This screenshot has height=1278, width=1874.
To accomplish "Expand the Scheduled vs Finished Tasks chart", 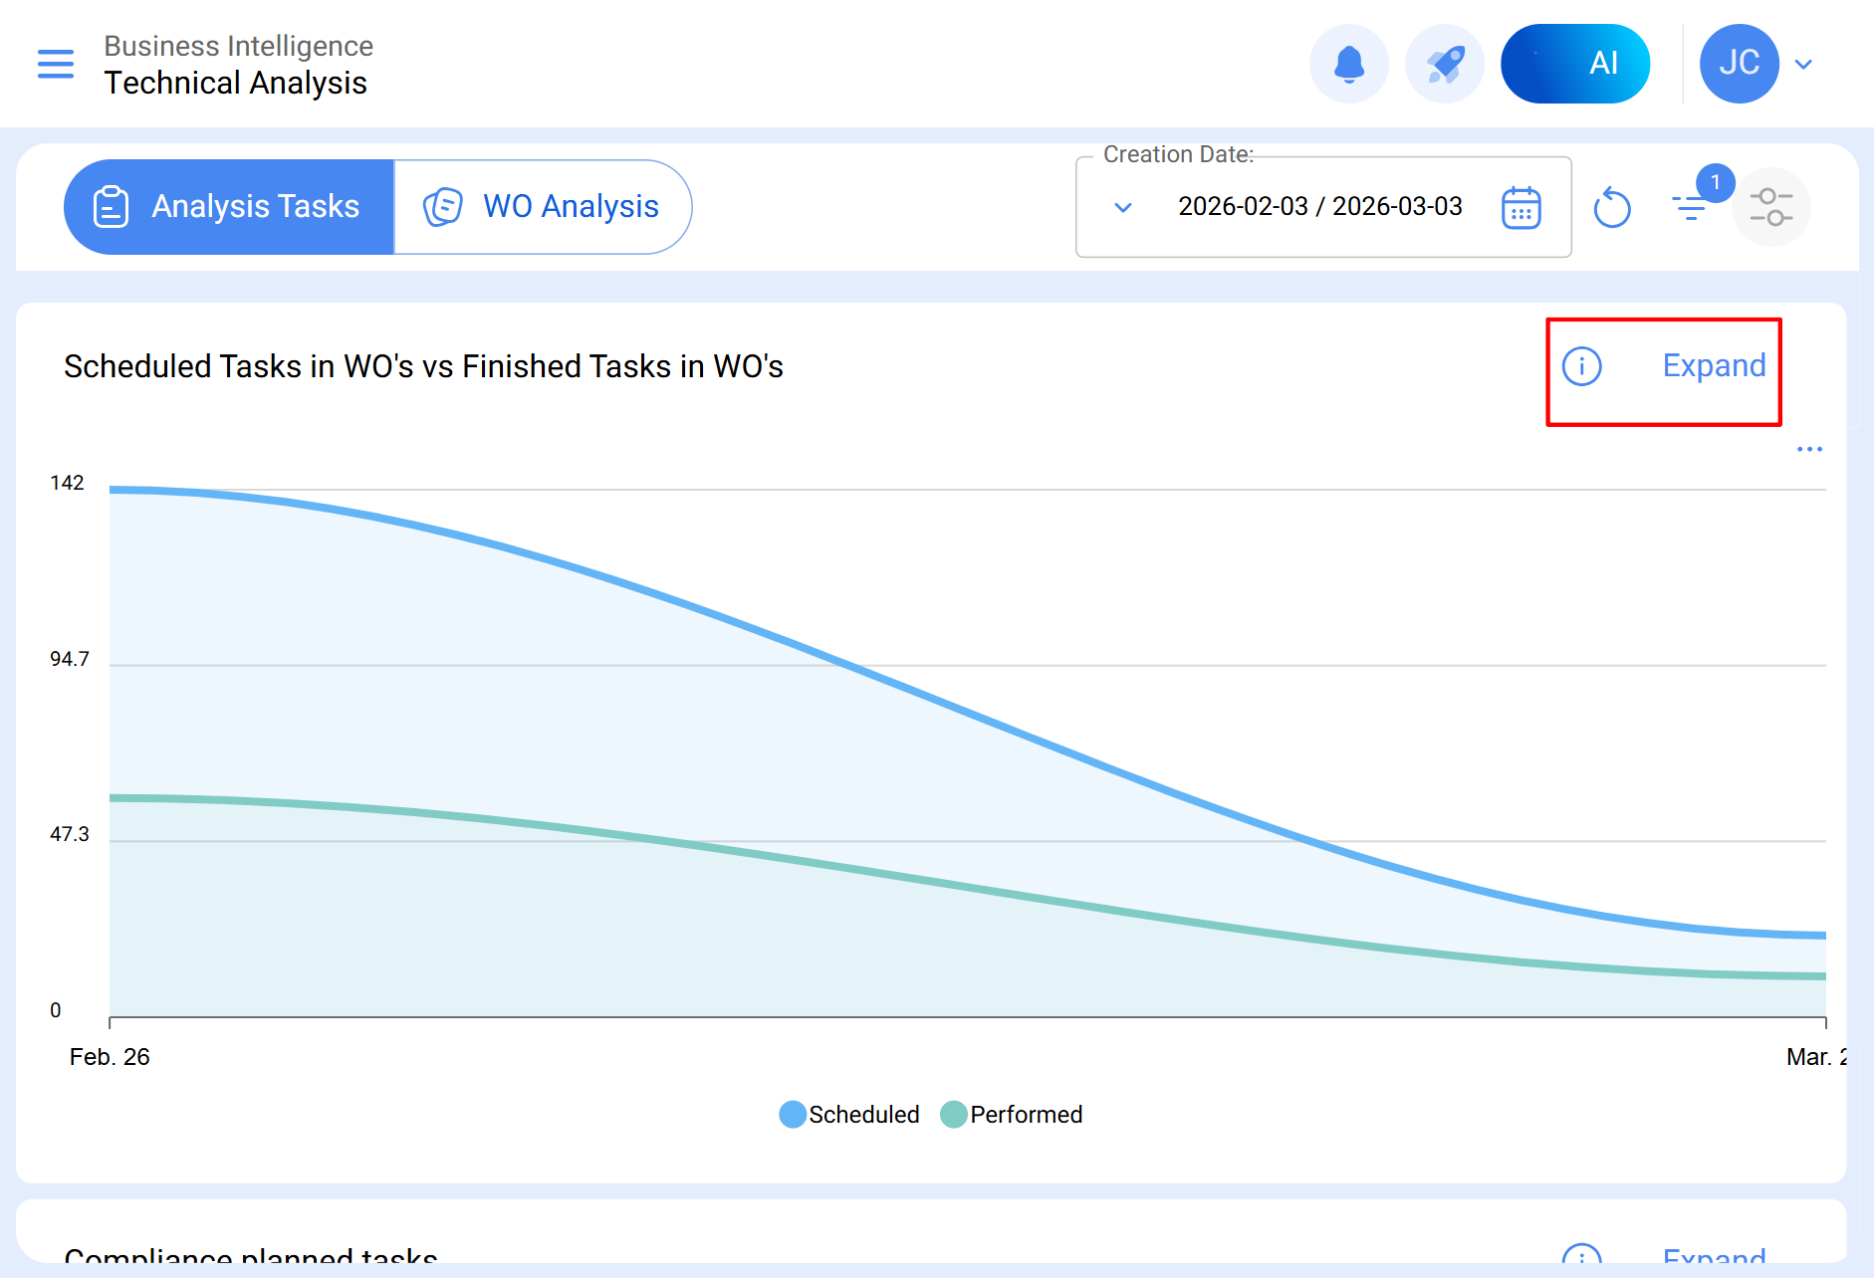I will [x=1714, y=366].
